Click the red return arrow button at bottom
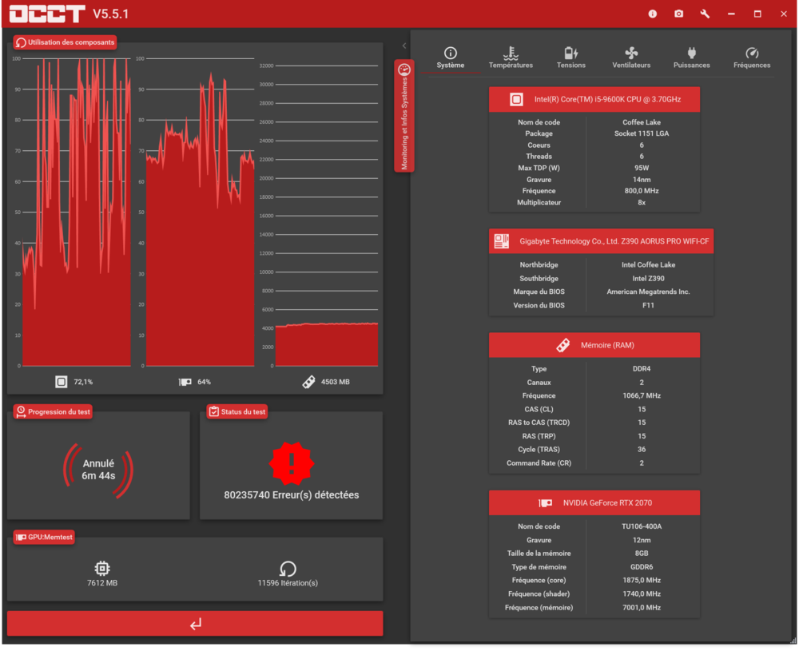This screenshot has width=799, height=651. [196, 624]
